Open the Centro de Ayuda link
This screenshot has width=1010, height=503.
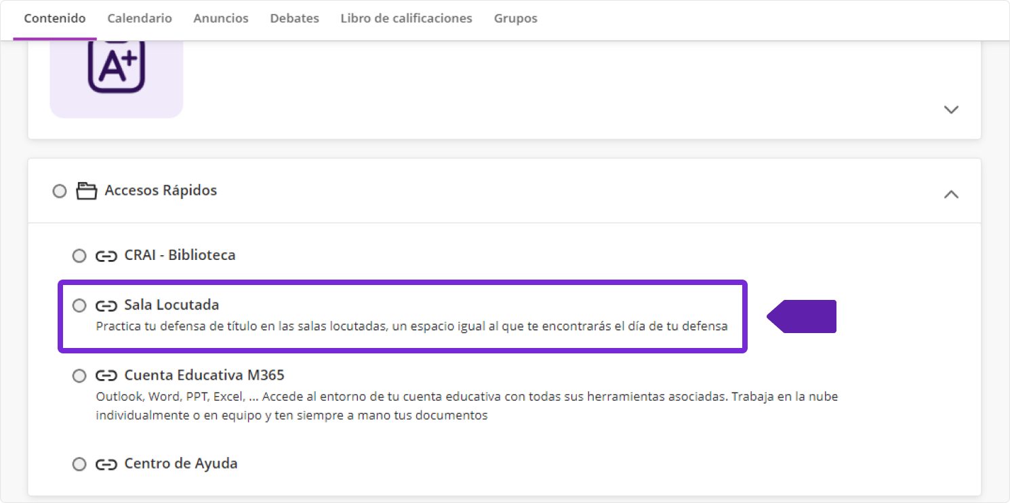180,464
